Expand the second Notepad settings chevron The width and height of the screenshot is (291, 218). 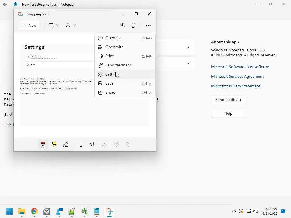(x=188, y=63)
